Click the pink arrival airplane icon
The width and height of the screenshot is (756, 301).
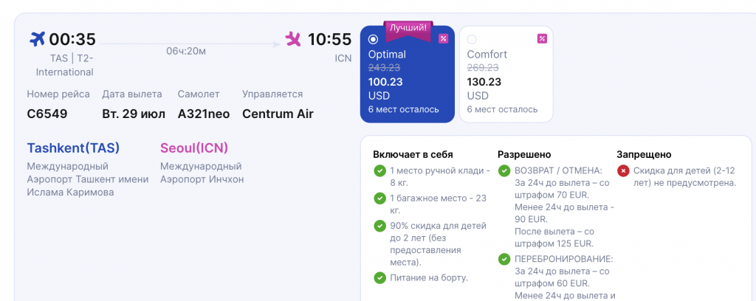pos(292,38)
